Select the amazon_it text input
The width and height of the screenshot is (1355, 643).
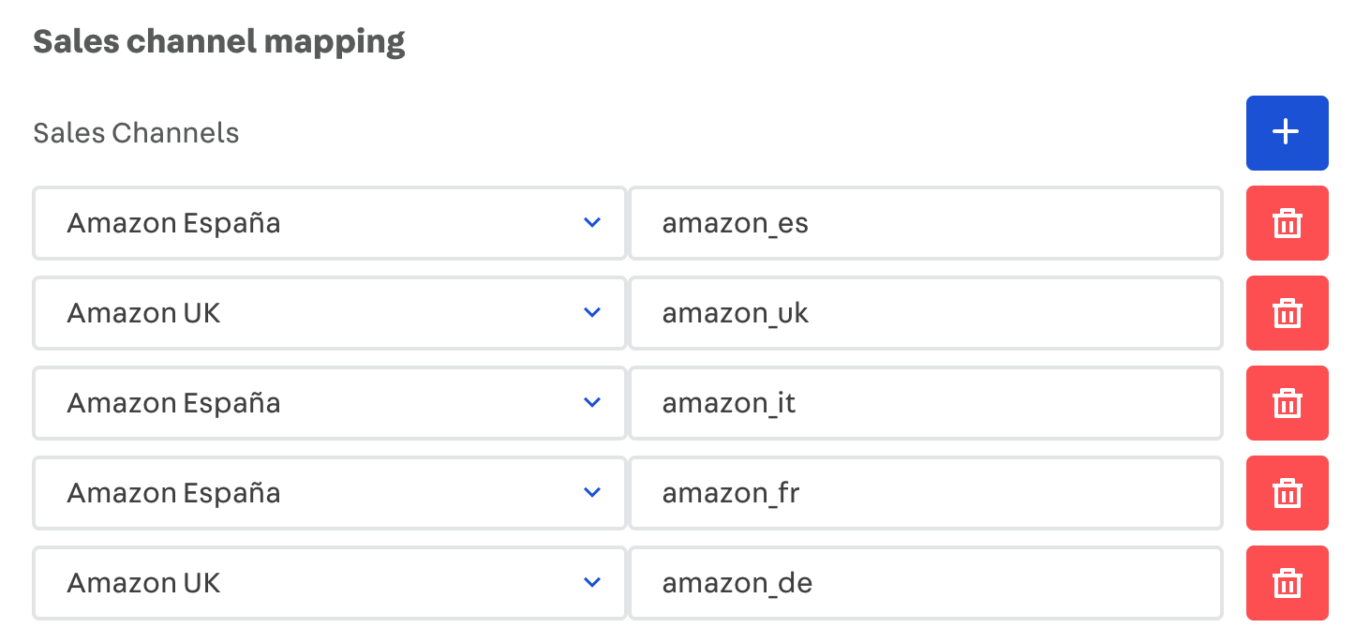pos(925,403)
